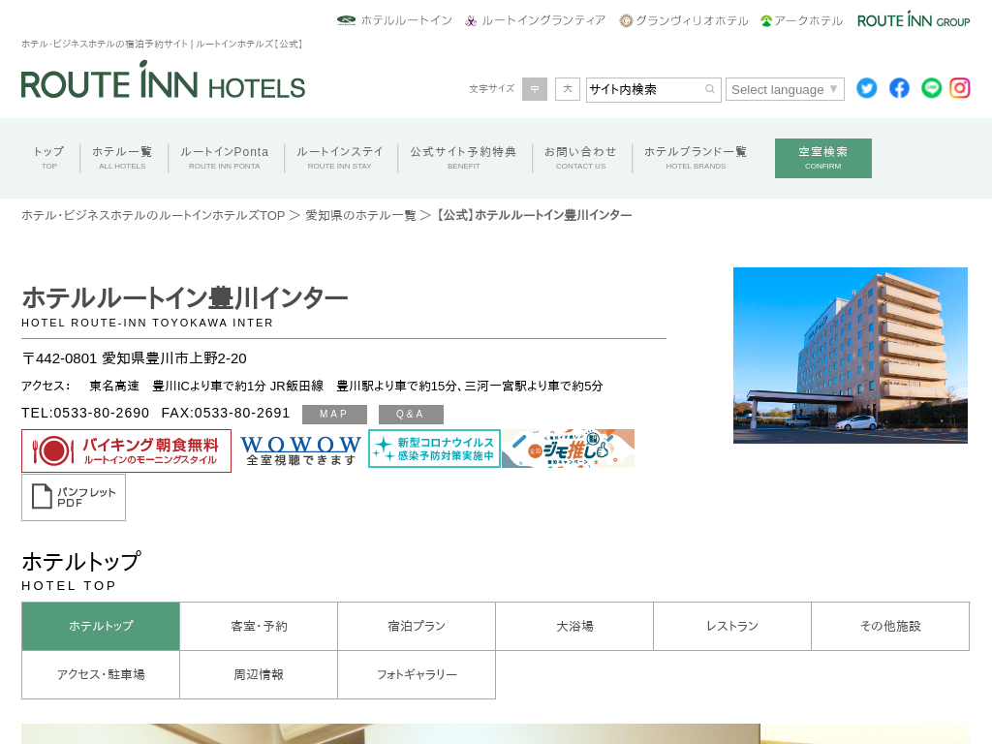Open the Twitter social icon

coord(866,88)
